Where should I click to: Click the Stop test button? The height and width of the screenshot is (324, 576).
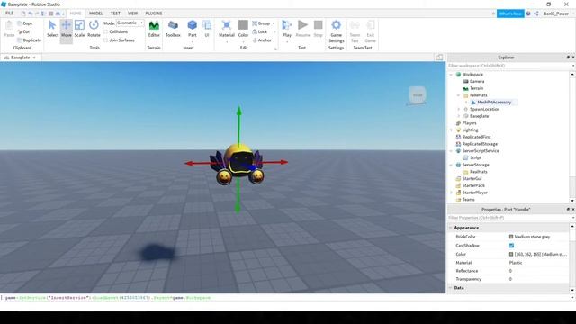[318, 29]
